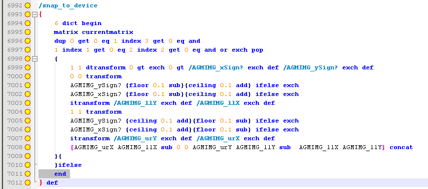Click the /AGMIMG_urY name on line 7007
Screen dimensions: 428x189
click(x=136, y=138)
